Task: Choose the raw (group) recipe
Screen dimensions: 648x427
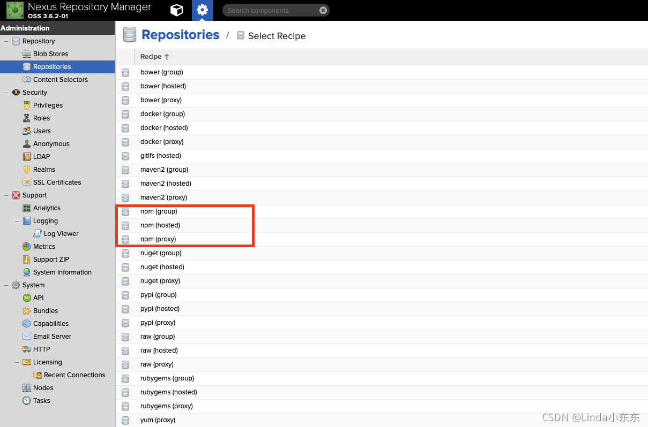Action: [382, 337]
